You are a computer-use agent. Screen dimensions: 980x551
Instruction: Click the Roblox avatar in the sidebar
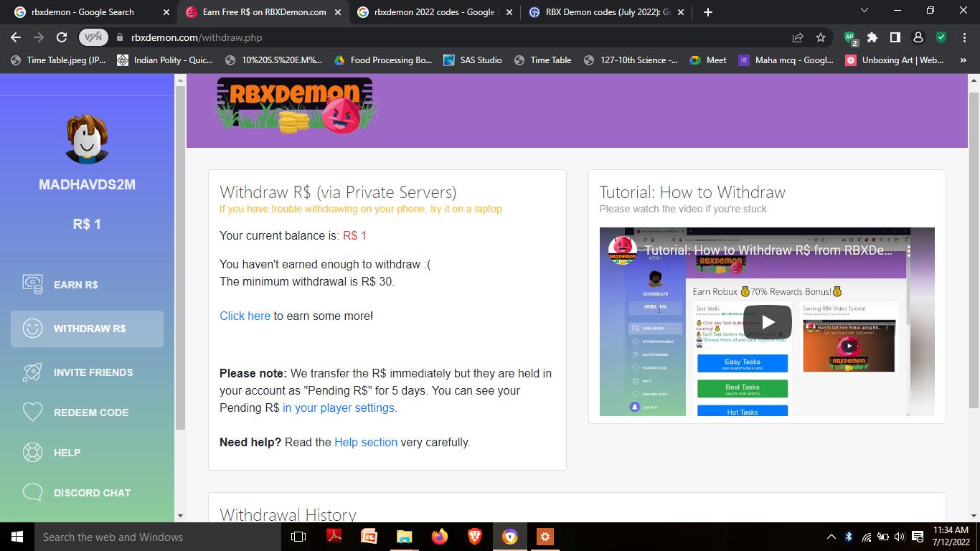(x=87, y=139)
